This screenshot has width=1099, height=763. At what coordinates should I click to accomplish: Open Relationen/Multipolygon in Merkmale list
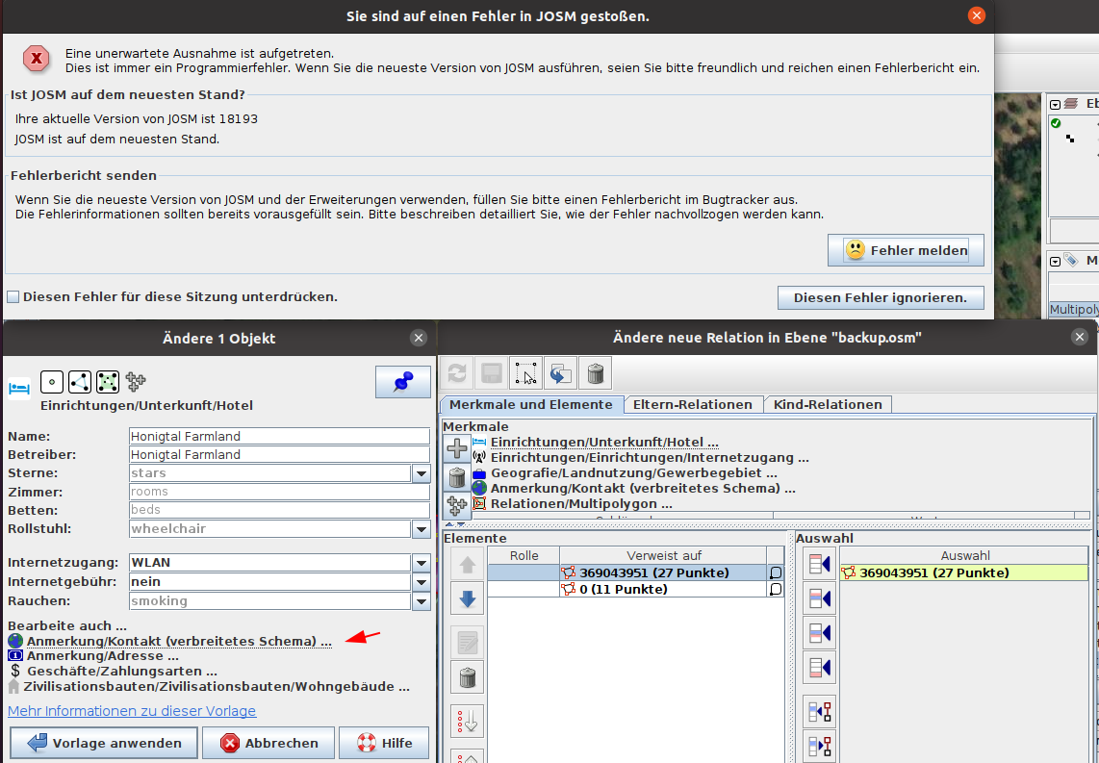pos(581,504)
